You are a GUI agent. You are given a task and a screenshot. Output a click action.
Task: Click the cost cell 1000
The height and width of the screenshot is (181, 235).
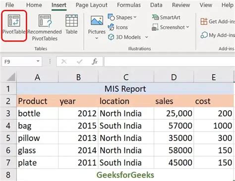[x=214, y=126]
